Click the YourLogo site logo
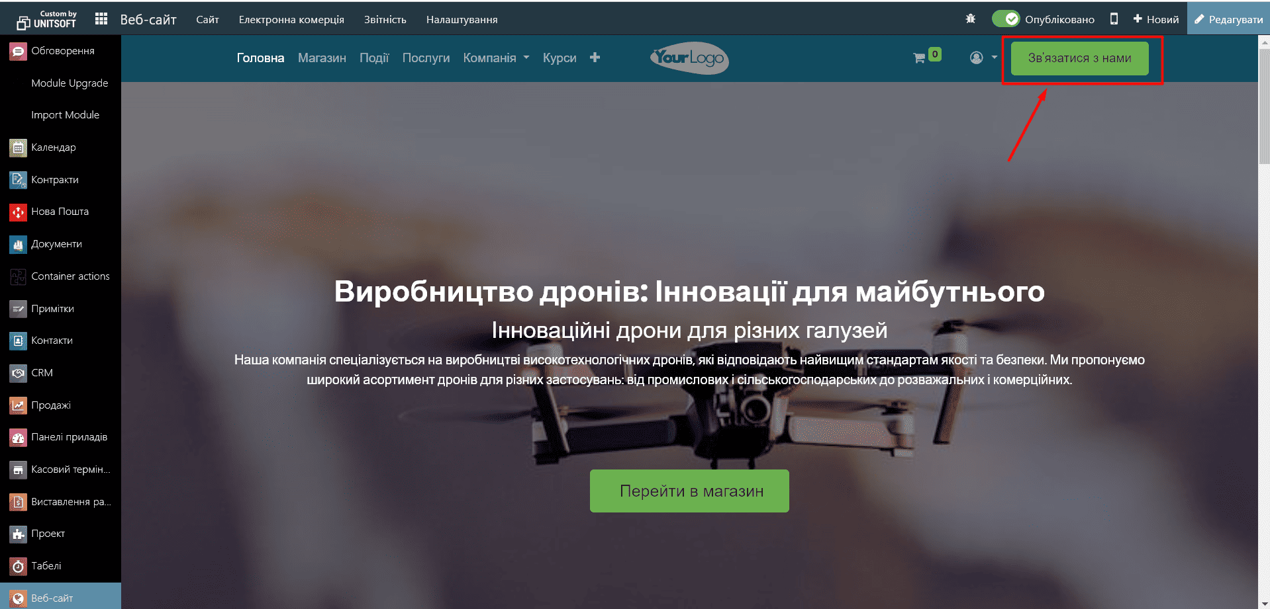This screenshot has width=1270, height=609. tap(689, 58)
